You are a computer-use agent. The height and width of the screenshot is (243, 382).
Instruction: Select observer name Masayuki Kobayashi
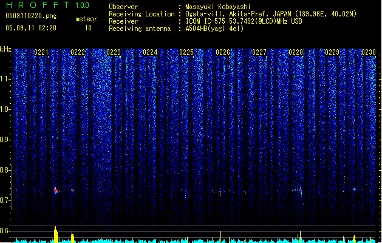218,7
